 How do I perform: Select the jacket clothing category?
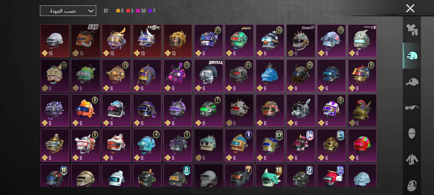pyautogui.click(x=412, y=159)
